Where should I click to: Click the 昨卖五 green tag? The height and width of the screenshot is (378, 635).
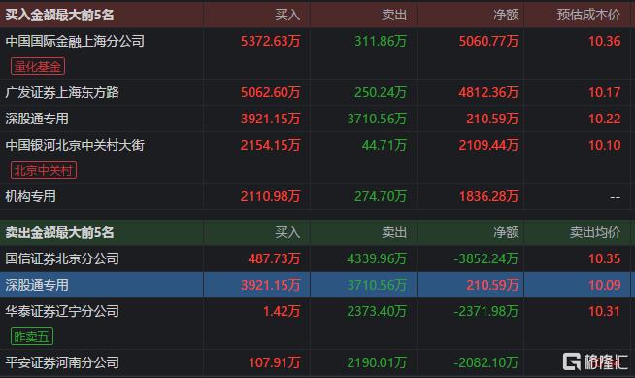point(32,336)
